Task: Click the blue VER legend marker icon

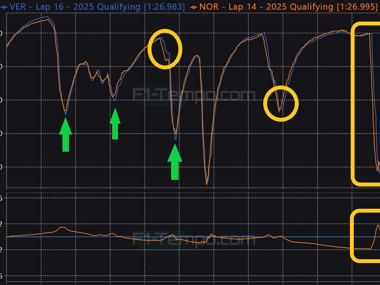Action: point(3,7)
